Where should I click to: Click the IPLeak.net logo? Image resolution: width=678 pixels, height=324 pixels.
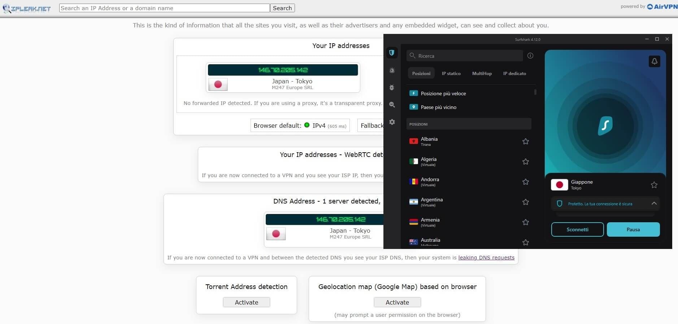pos(26,8)
